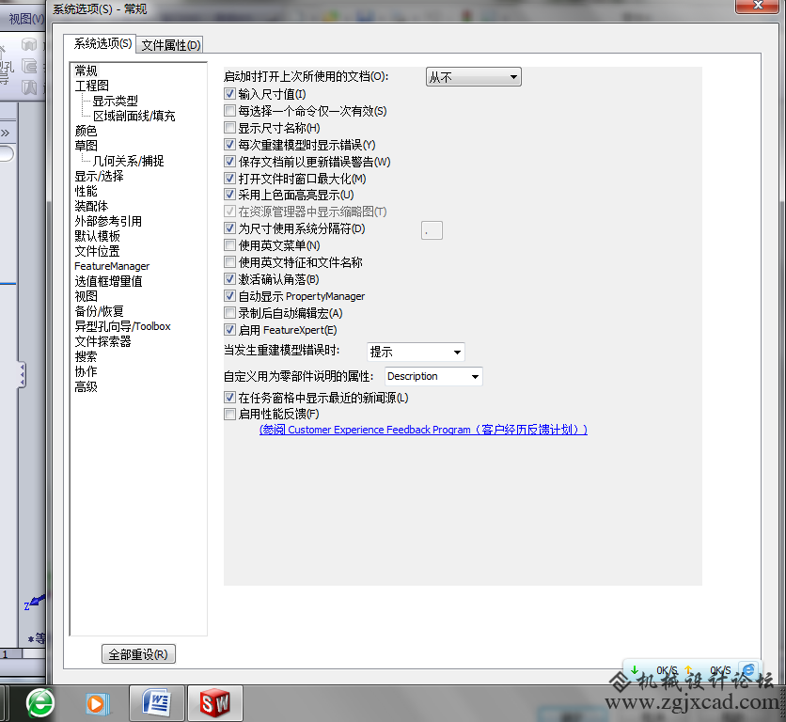Open the 选值框增量值 options page

tap(108, 281)
